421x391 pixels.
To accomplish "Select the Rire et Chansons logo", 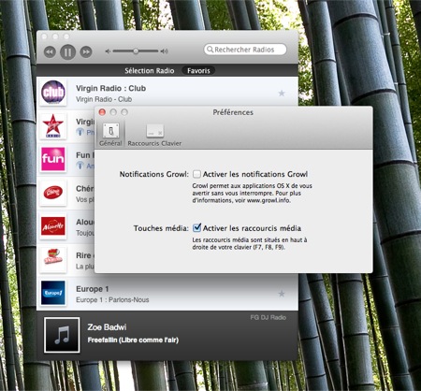I will [x=53, y=259].
